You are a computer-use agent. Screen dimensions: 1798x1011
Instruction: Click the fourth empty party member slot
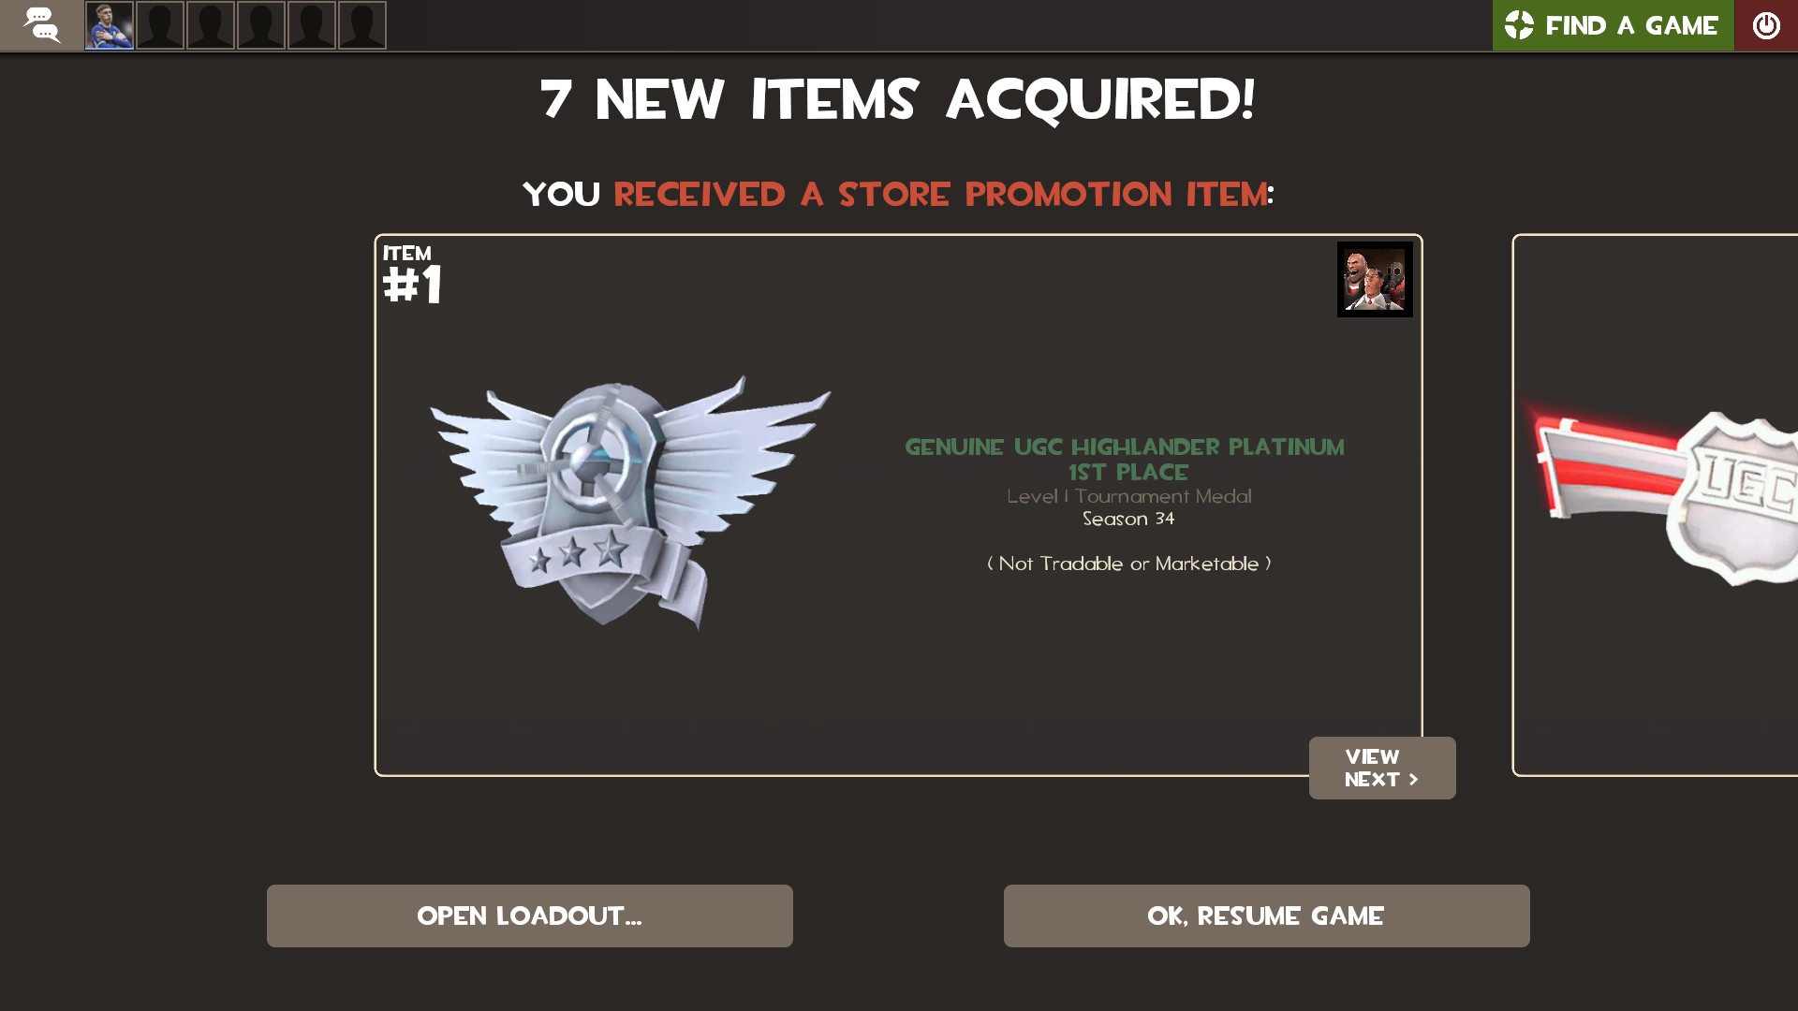[312, 25]
